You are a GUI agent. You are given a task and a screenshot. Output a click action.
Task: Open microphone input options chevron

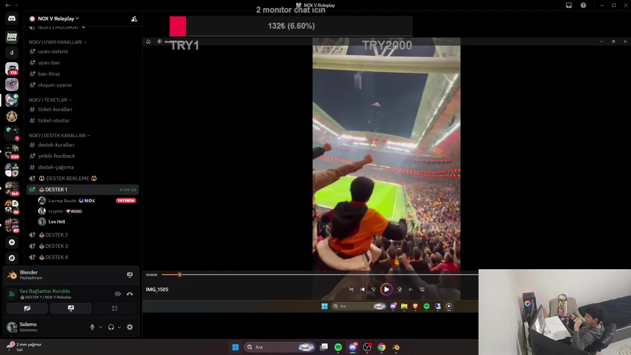101,327
